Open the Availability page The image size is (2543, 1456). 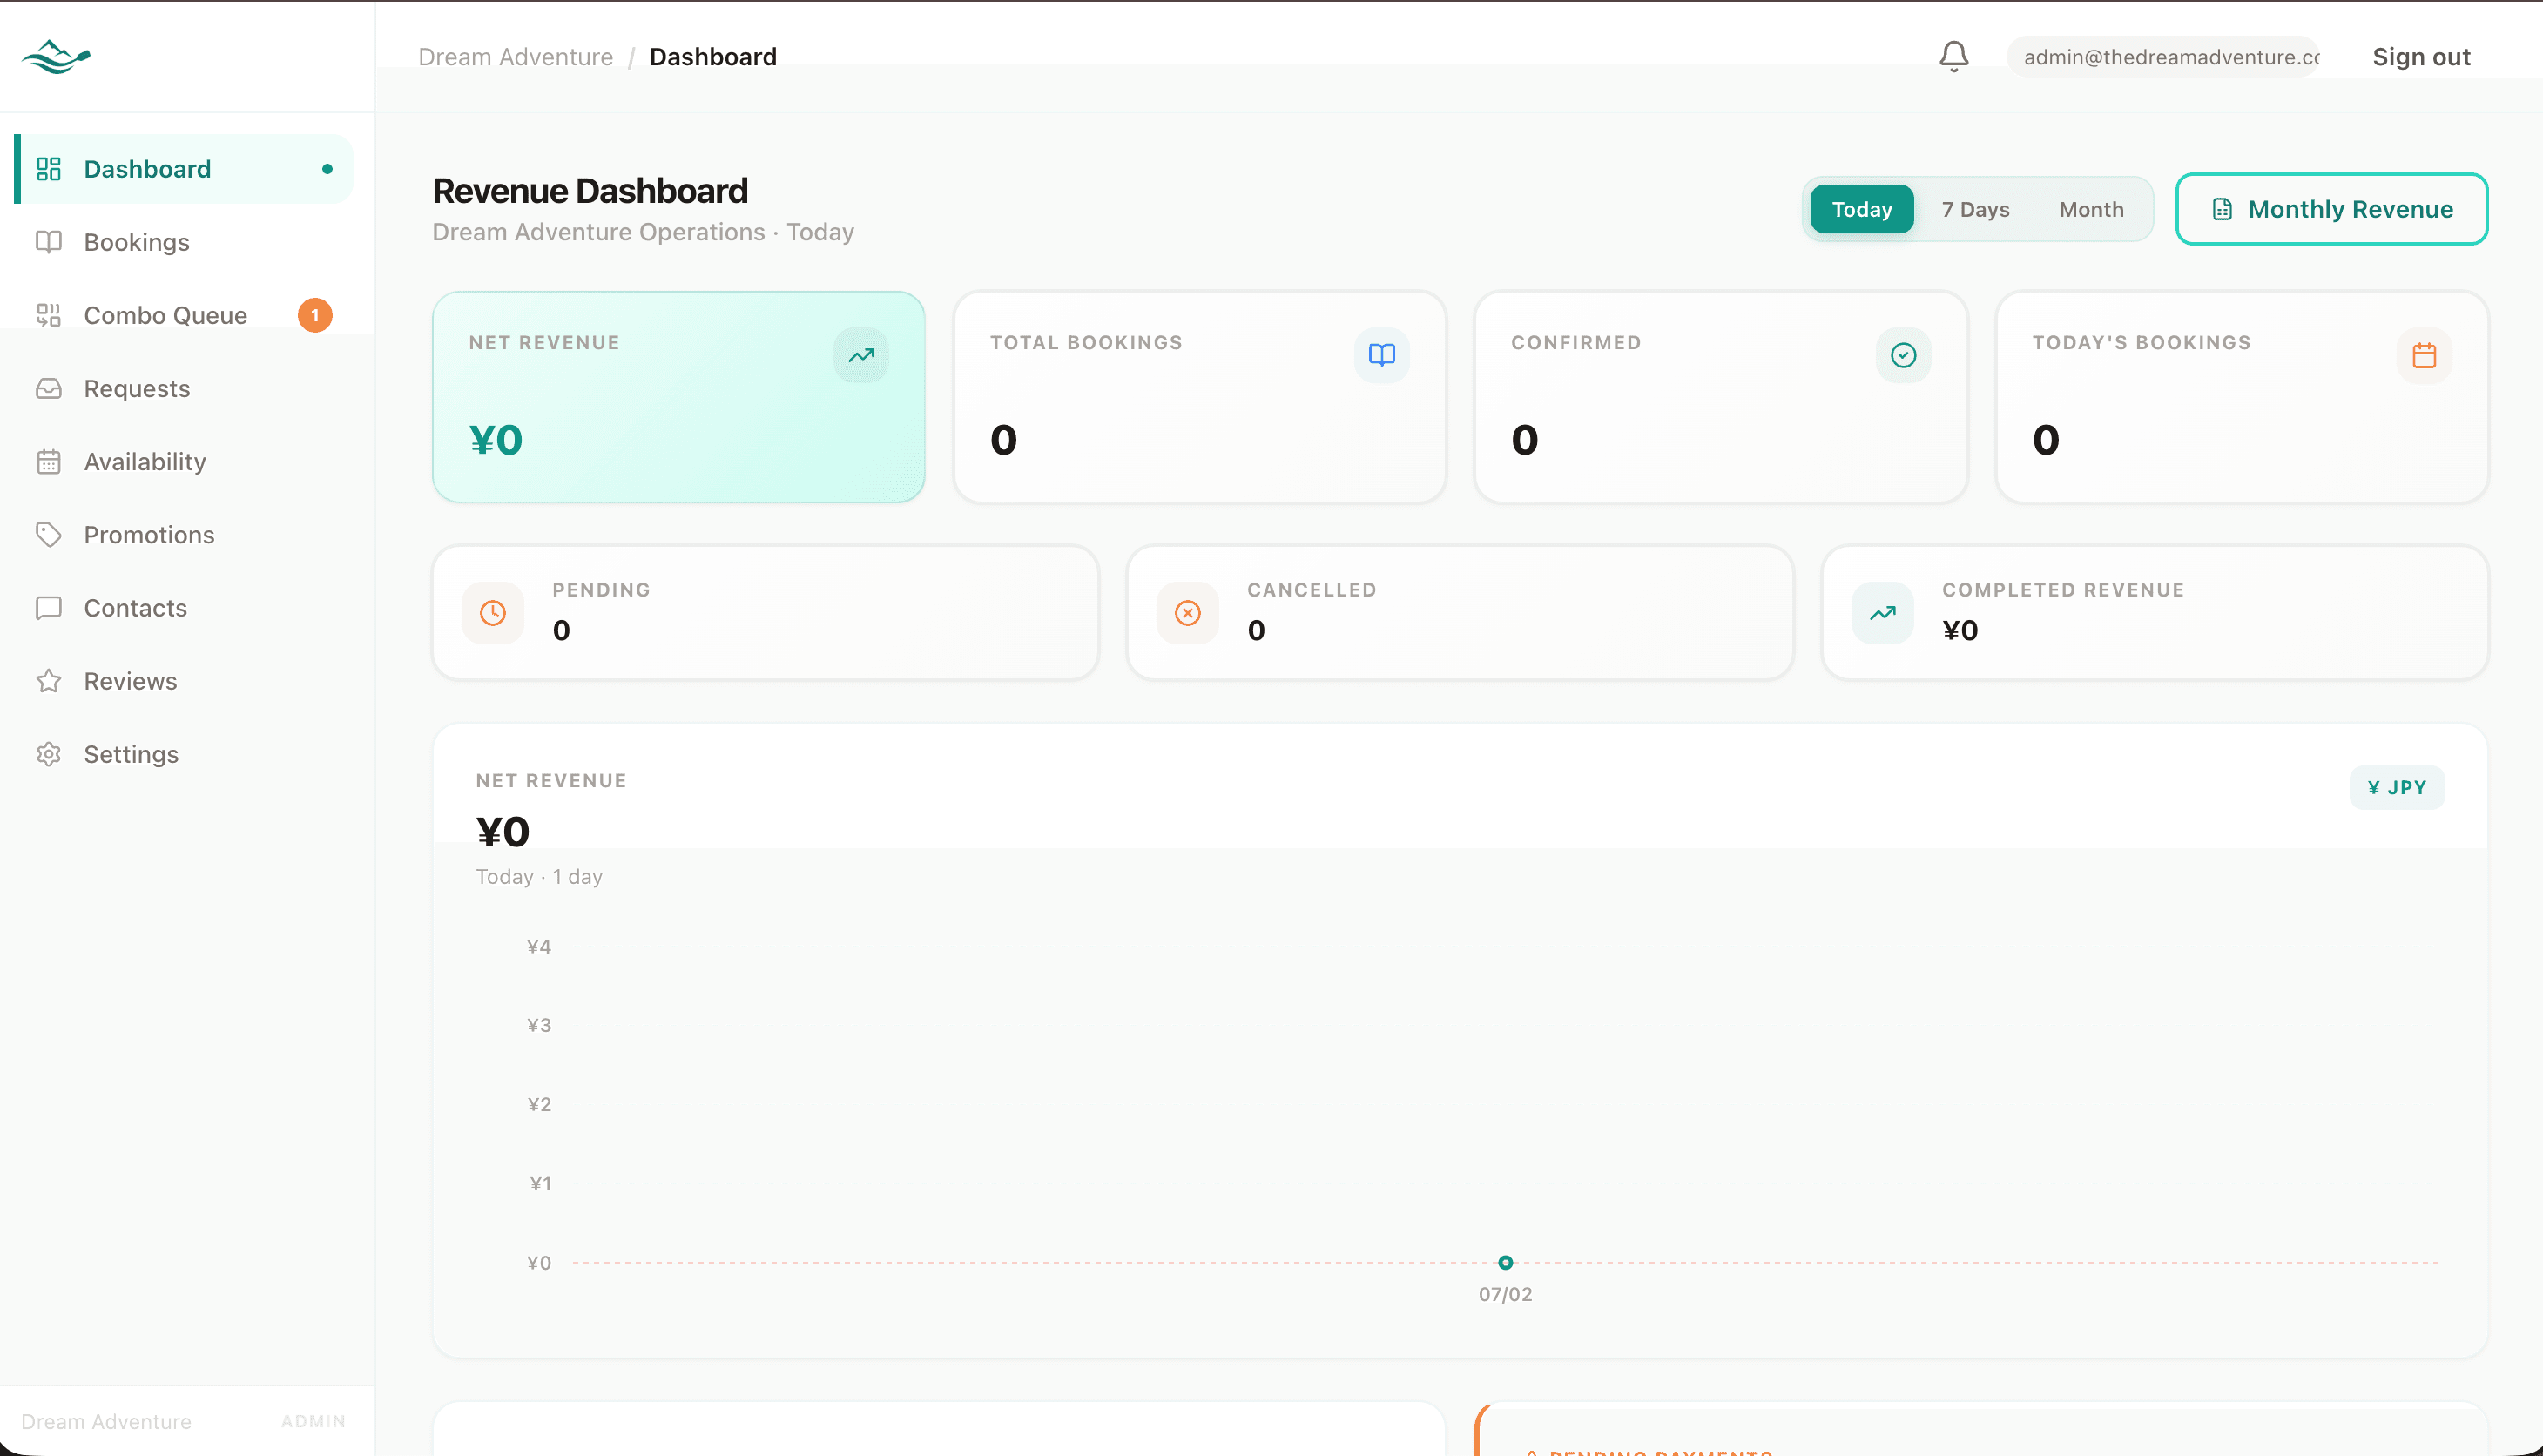[185, 461]
